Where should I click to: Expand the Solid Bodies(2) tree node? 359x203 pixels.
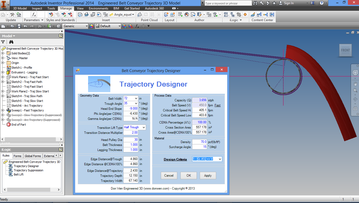pyautogui.click(x=3, y=53)
